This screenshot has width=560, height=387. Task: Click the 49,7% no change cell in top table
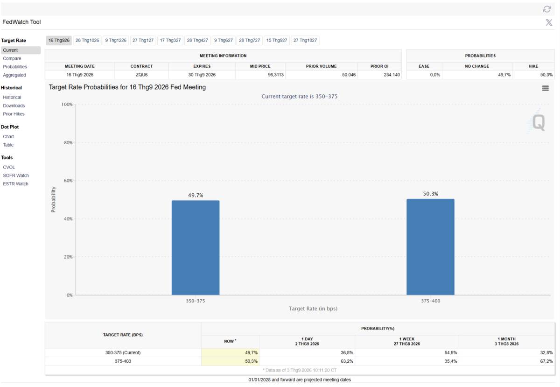tap(477, 75)
